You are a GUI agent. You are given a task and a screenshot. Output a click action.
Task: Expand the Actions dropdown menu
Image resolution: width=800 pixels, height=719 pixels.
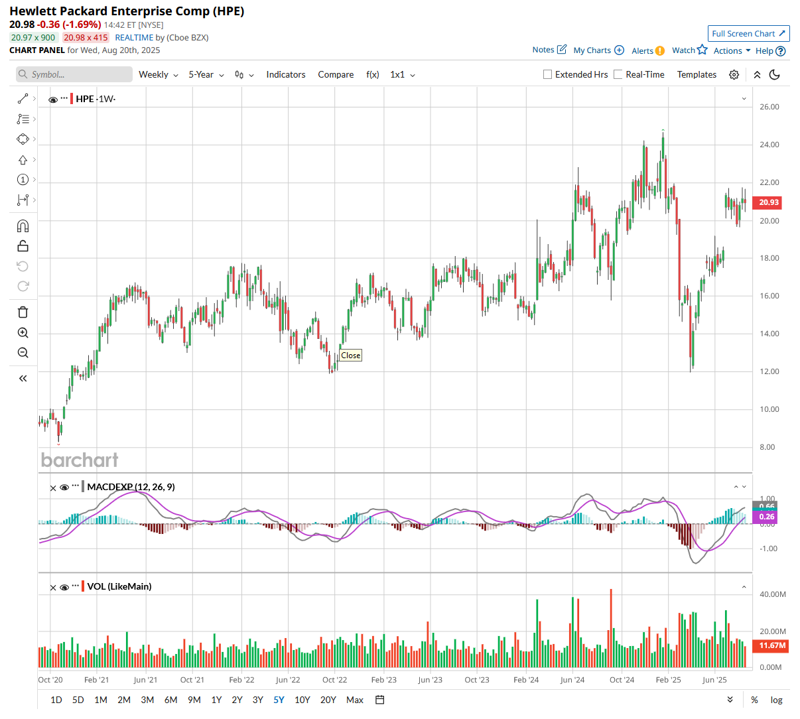[x=732, y=51]
